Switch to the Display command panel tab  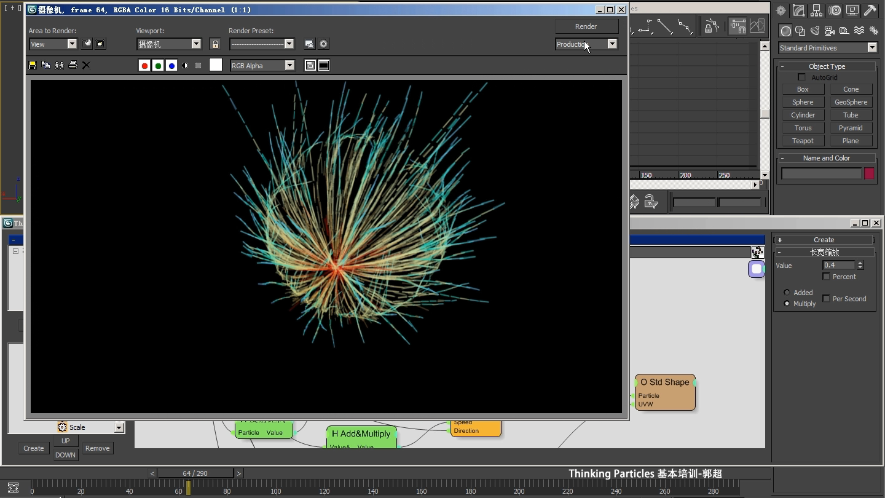tap(852, 10)
